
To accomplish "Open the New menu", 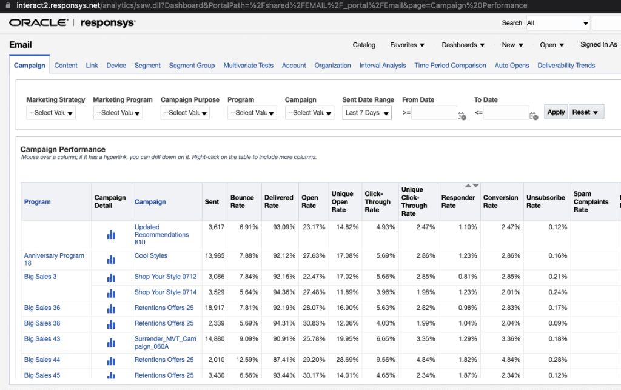I will pos(512,45).
